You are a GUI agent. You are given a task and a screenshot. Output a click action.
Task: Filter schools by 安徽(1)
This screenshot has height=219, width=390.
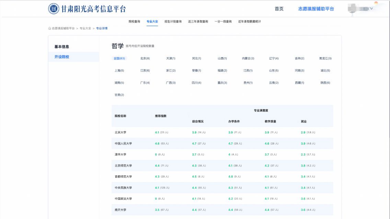196,70
